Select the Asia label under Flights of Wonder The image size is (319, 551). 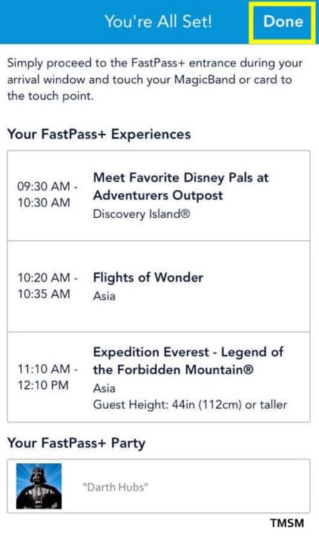(x=104, y=296)
